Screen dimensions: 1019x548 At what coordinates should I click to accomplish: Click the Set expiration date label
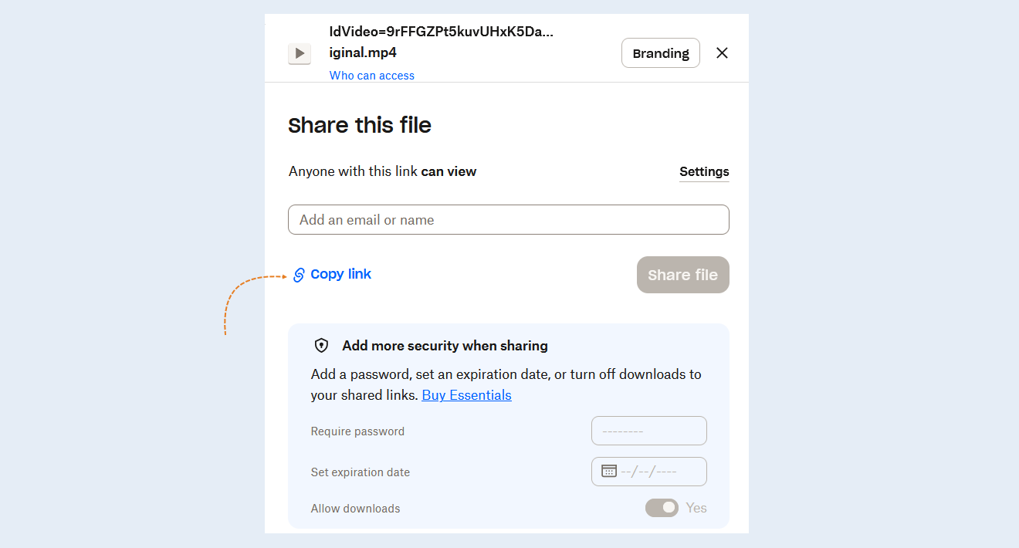coord(361,472)
